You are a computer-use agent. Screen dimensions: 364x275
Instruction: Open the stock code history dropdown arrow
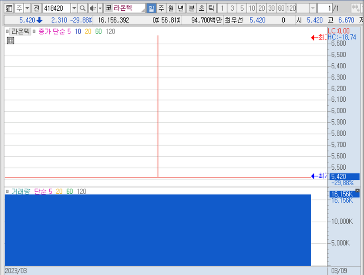point(74,8)
